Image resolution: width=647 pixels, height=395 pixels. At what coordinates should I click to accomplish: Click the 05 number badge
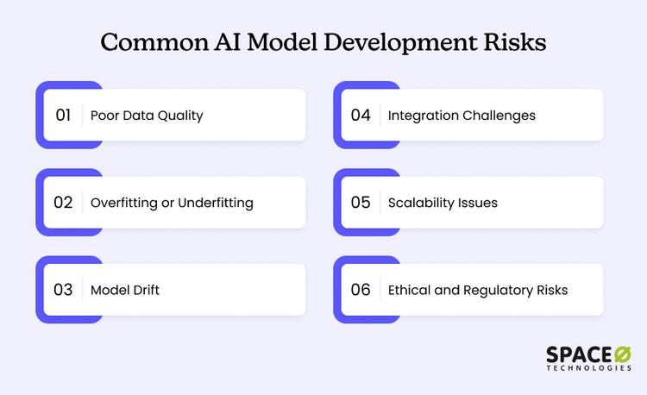pos(361,203)
